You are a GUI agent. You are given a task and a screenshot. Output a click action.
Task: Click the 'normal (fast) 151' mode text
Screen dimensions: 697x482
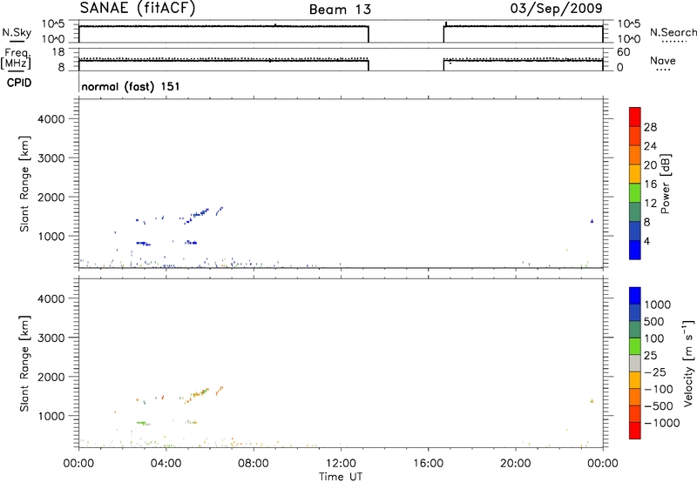(131, 86)
